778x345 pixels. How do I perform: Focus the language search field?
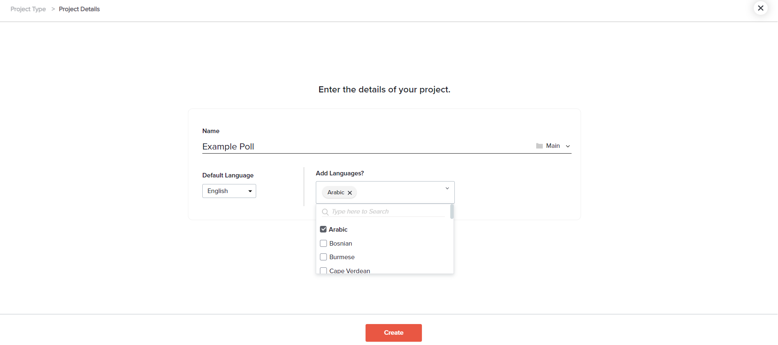click(387, 212)
